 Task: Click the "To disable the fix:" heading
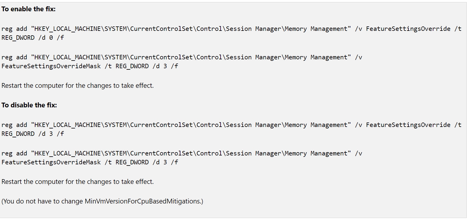(29, 105)
